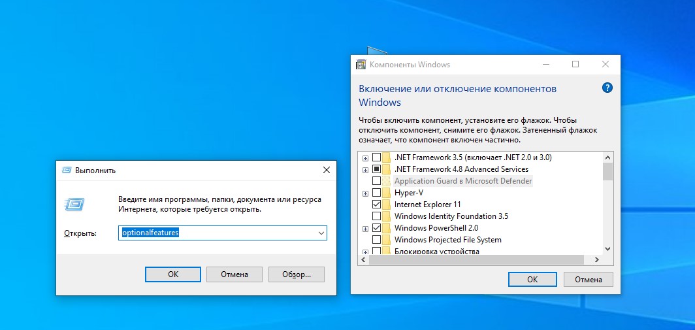Check the Application Guard checkbox

[x=376, y=181]
